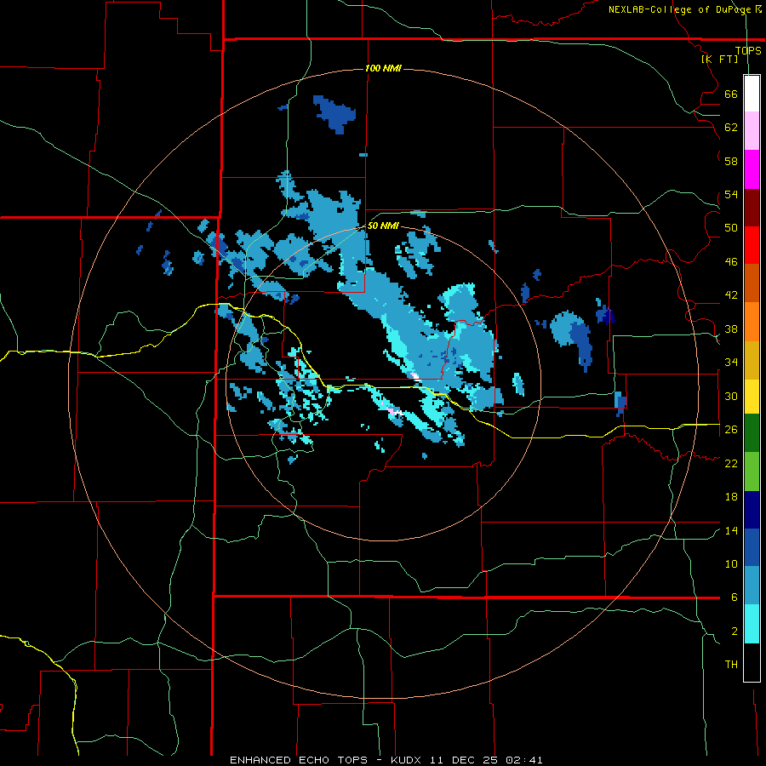Click the '18' legend value
The image size is (766, 766).
point(731,497)
